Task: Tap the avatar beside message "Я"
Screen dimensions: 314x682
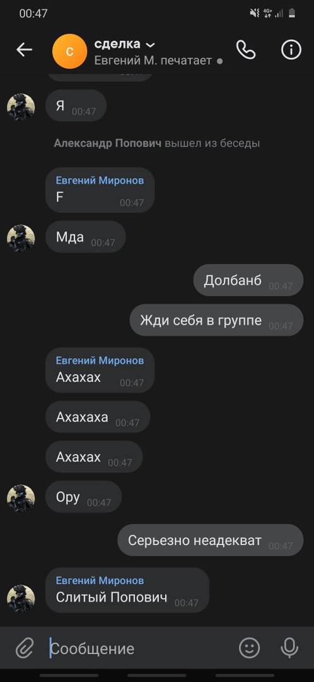Action: 21,107
